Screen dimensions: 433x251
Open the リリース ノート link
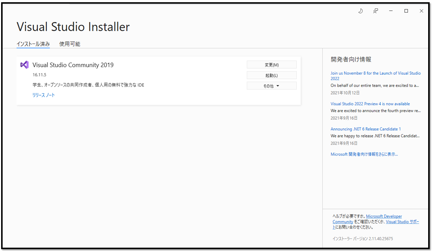tap(44, 95)
